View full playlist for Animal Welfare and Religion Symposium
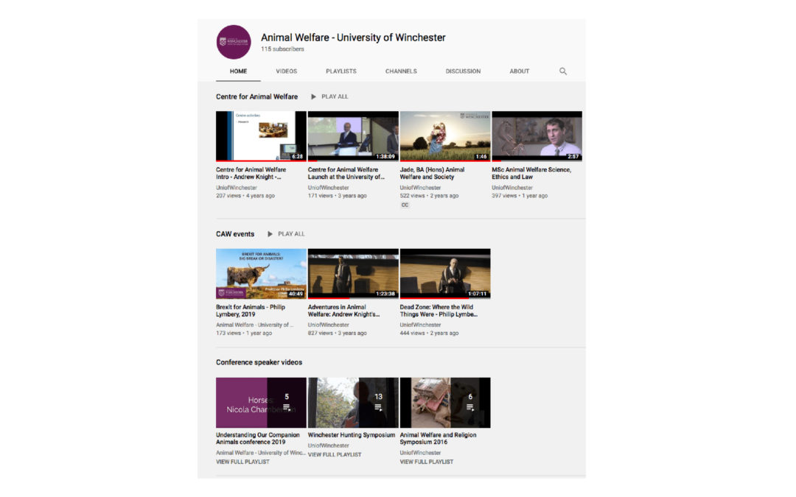This screenshot has width=796, height=497. point(427,462)
